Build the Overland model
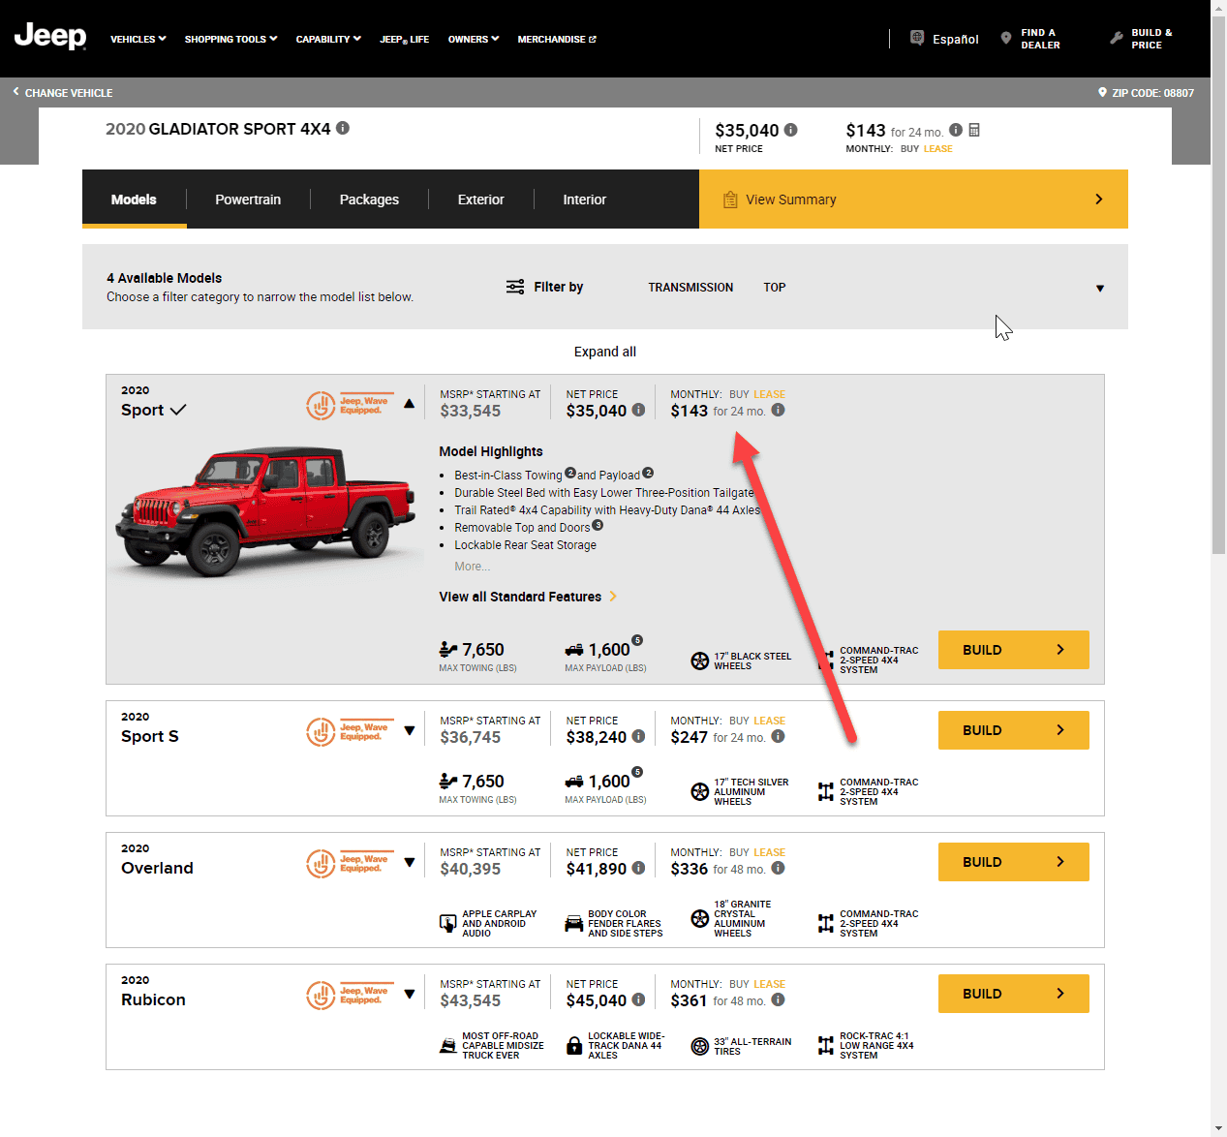 click(1014, 862)
